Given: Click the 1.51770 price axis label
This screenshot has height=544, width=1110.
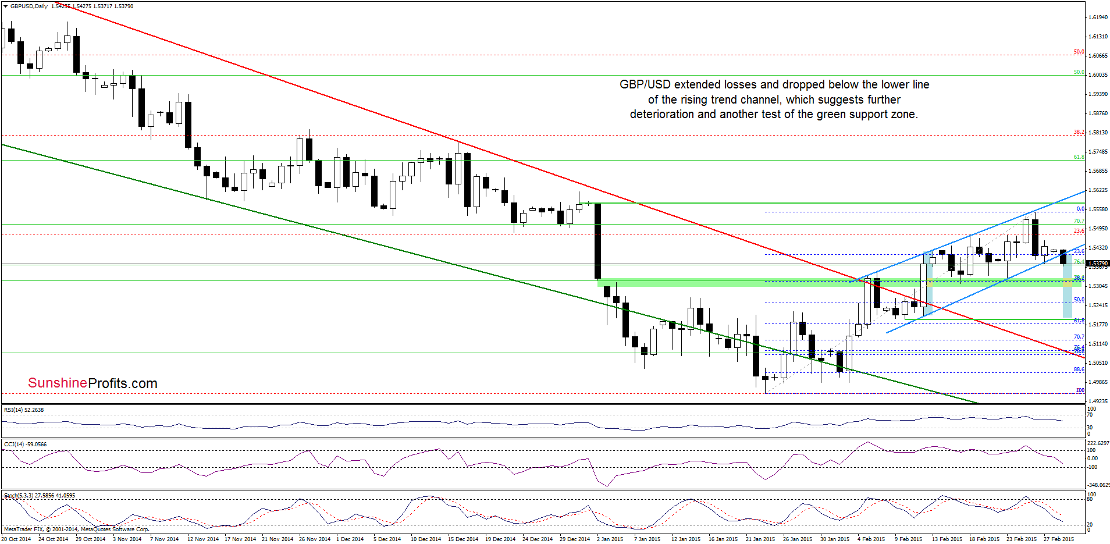Looking at the screenshot, I should click(x=1098, y=325).
